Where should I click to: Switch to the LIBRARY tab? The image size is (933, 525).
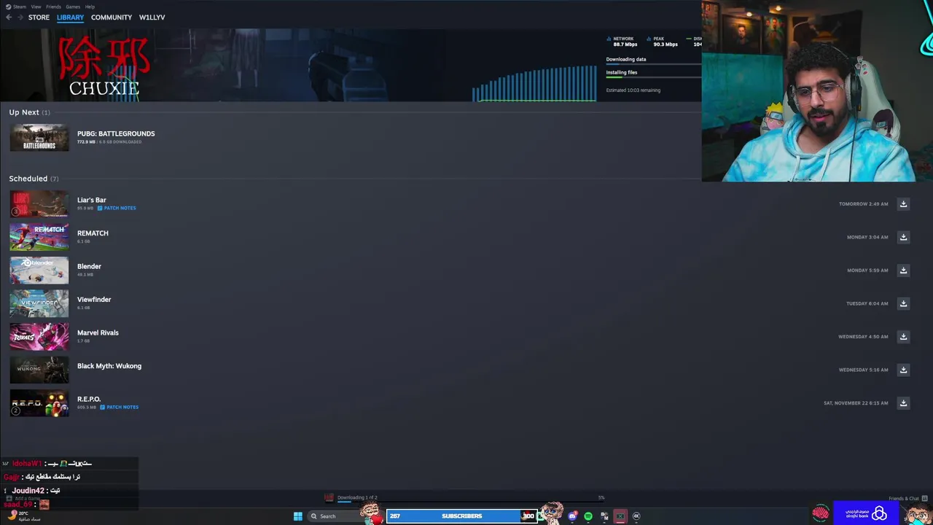(70, 17)
